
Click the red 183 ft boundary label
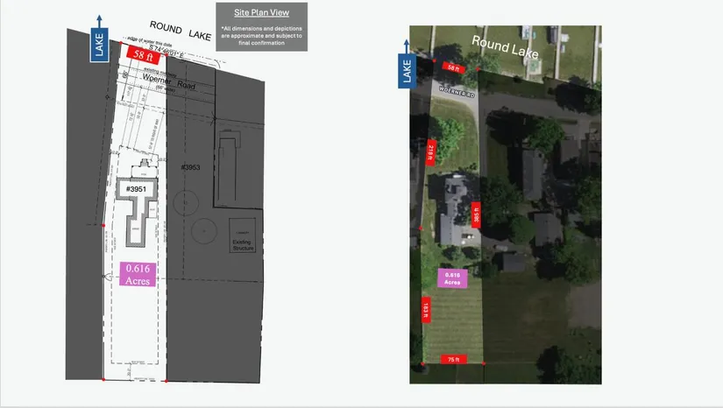(426, 308)
